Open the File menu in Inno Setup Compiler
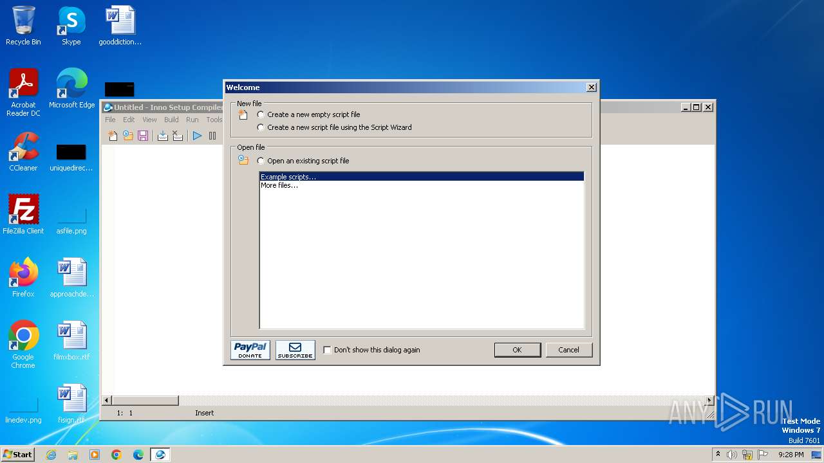The width and height of the screenshot is (824, 463). [x=110, y=120]
